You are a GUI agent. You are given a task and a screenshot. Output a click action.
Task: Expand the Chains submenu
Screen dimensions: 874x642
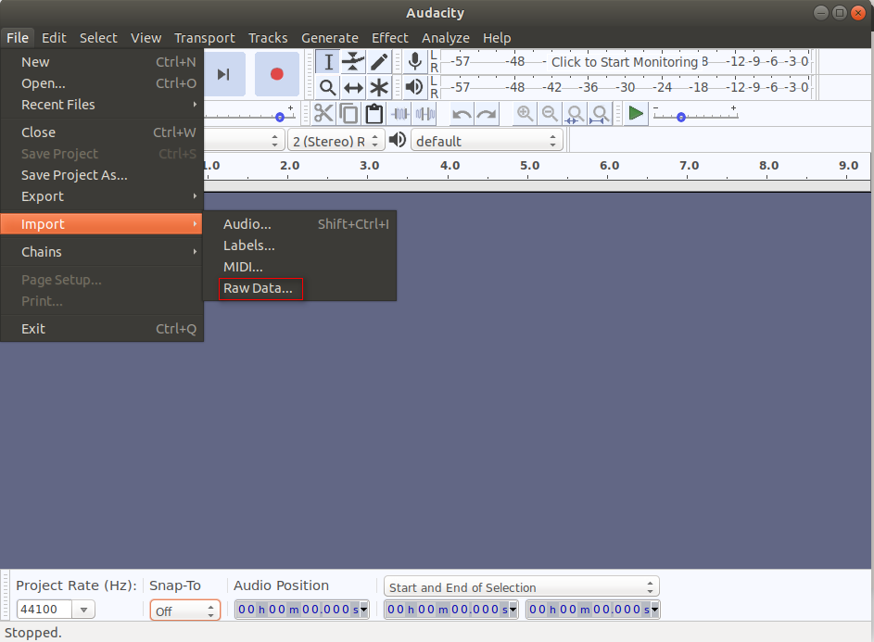coord(102,252)
